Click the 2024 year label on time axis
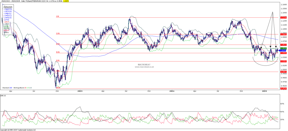The height and width of the screenshot is (131, 288). [172, 91]
